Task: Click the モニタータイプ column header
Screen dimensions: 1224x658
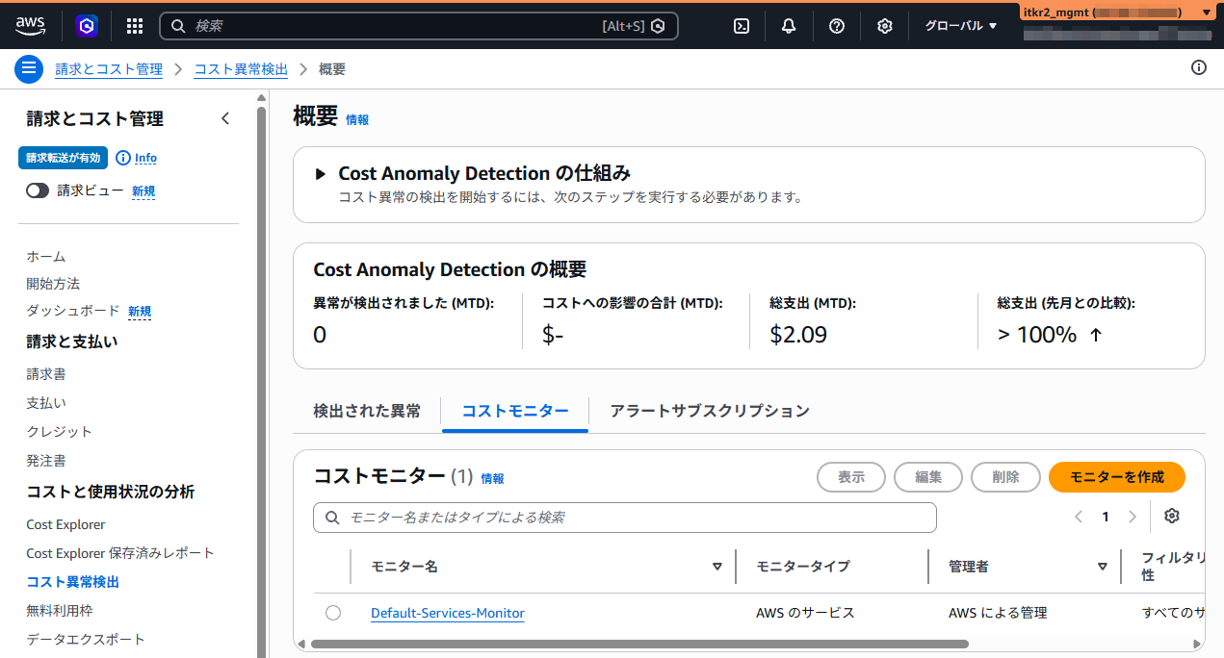Action: tap(803, 567)
